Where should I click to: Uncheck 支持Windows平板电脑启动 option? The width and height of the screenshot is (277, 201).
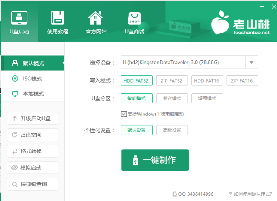coord(124,113)
